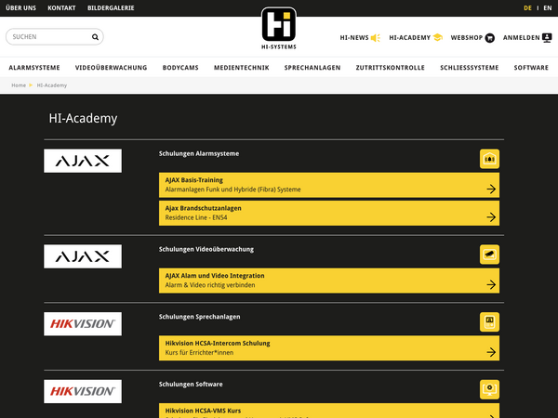Image resolution: width=558 pixels, height=418 pixels.
Task: Switch language to DE
Action: [527, 7]
